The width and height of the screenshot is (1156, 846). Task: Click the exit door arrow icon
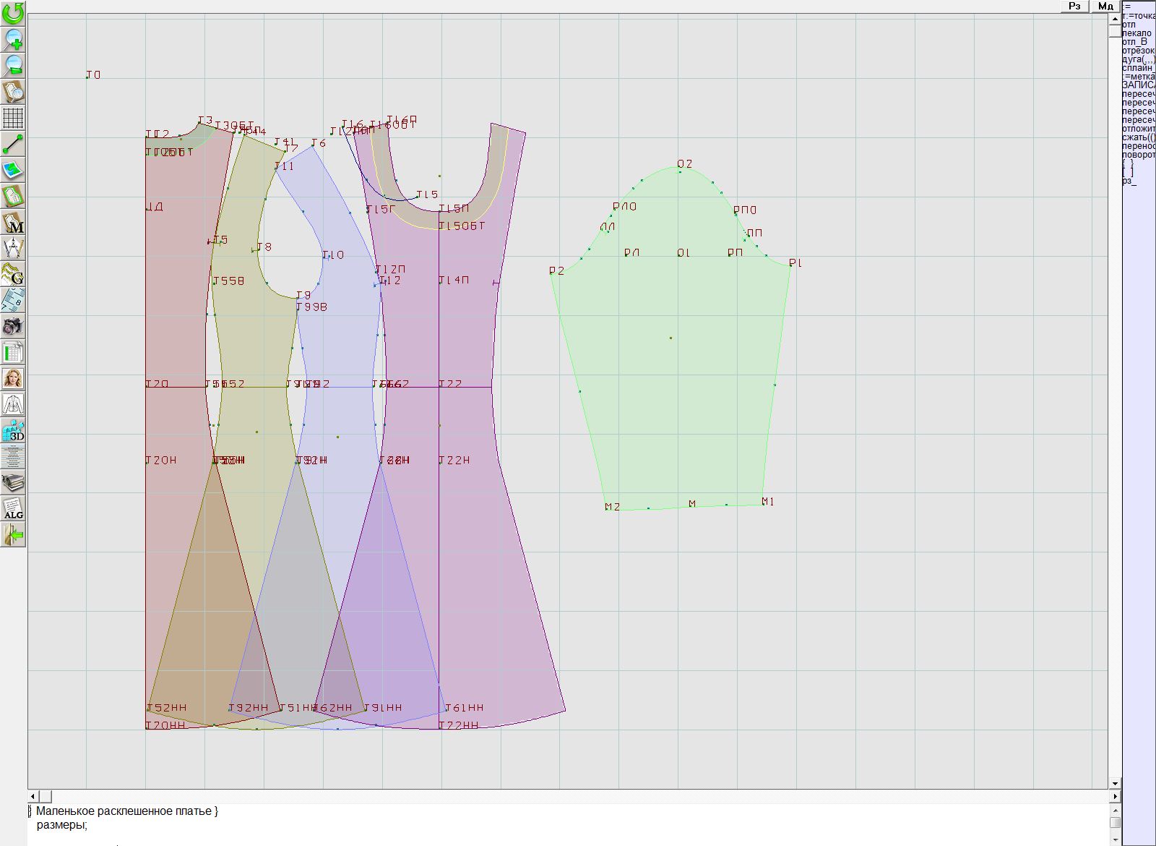[13, 534]
